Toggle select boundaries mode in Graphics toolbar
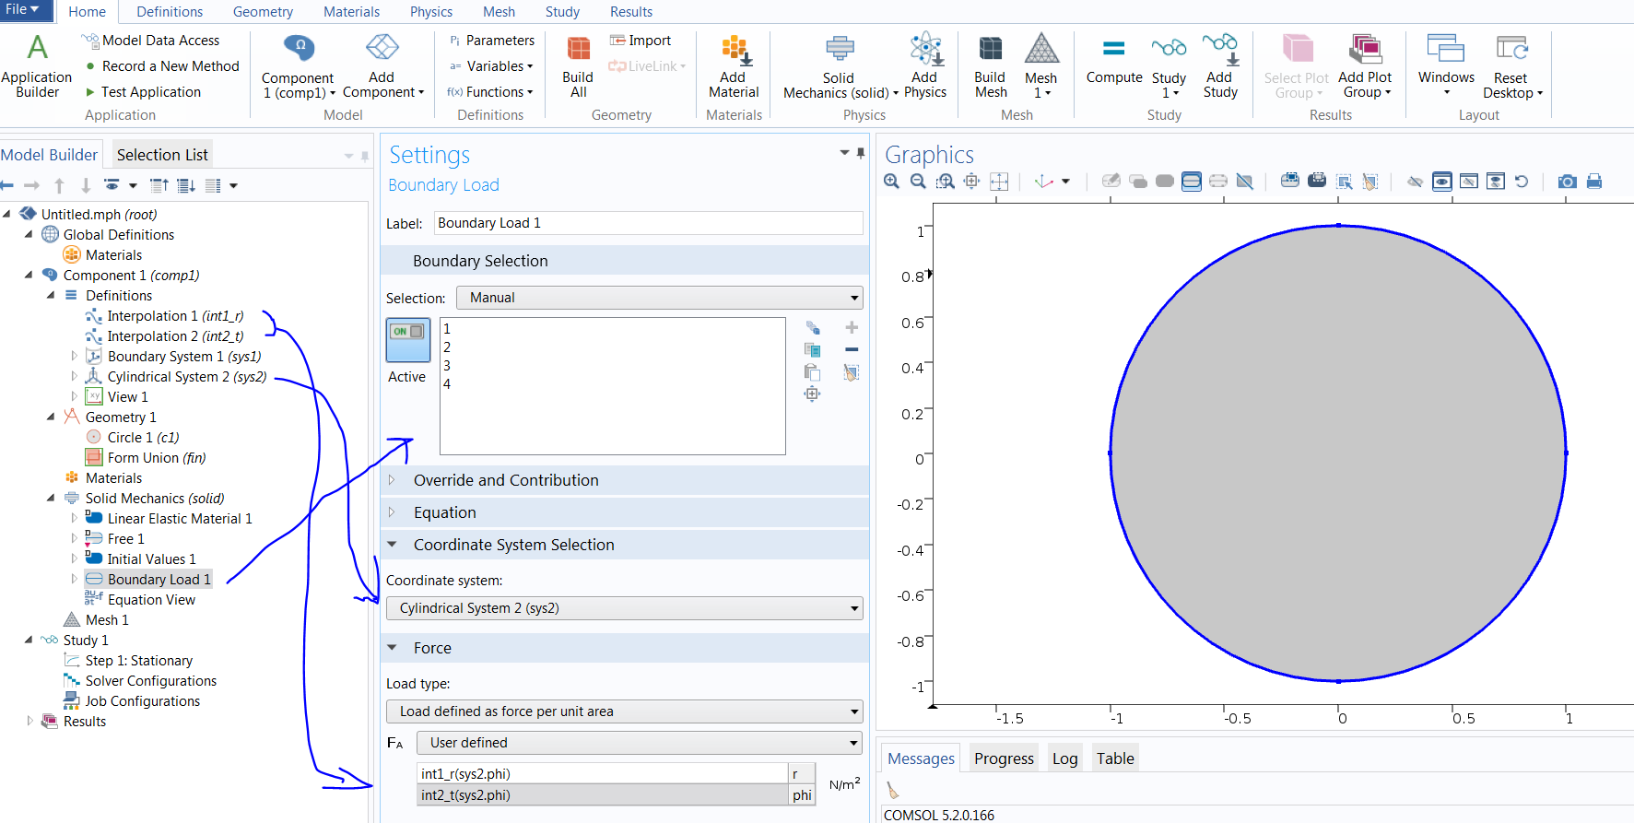1634x823 pixels. 1192,182
